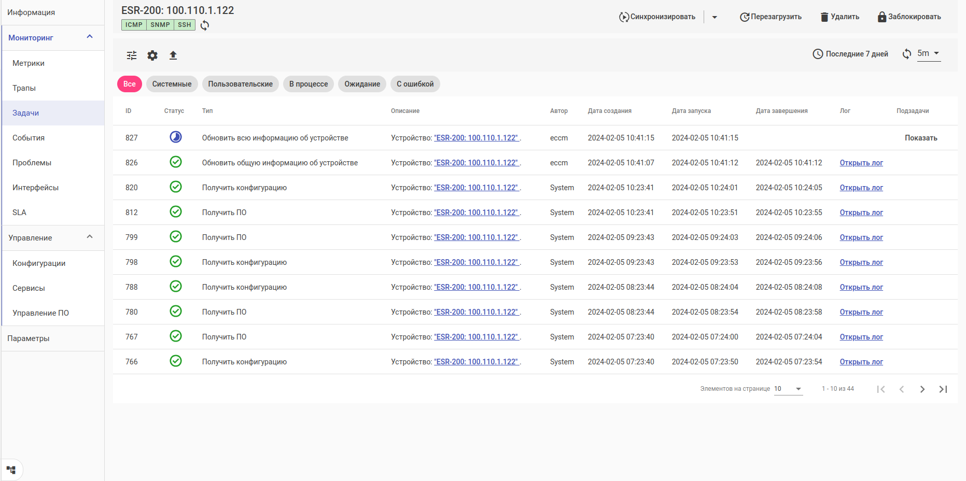The height and width of the screenshot is (481, 966).
Task: Click the upload arrow icon
Action: [x=173, y=55]
